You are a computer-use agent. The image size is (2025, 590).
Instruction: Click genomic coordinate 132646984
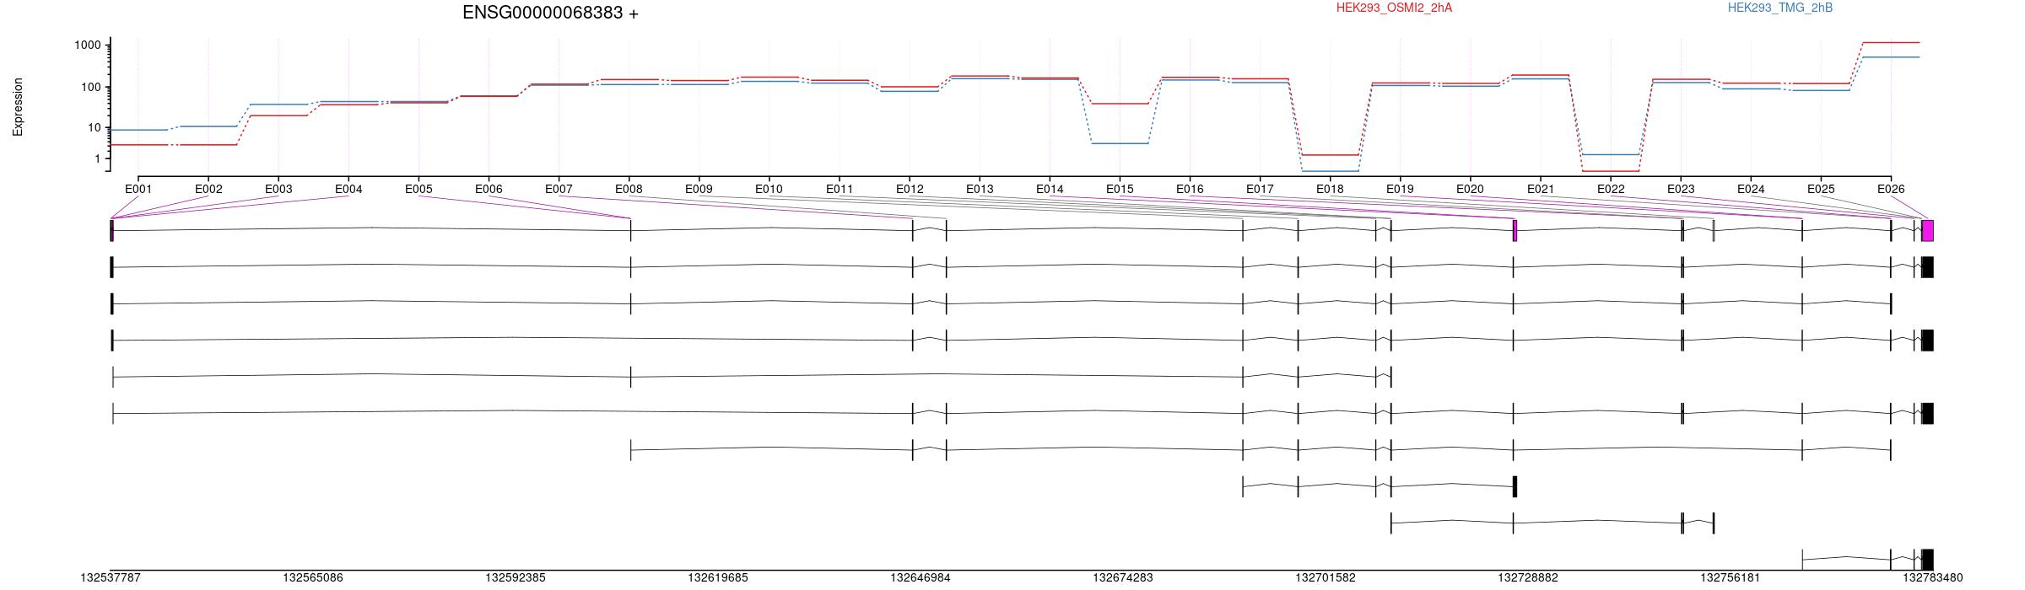[x=921, y=578]
